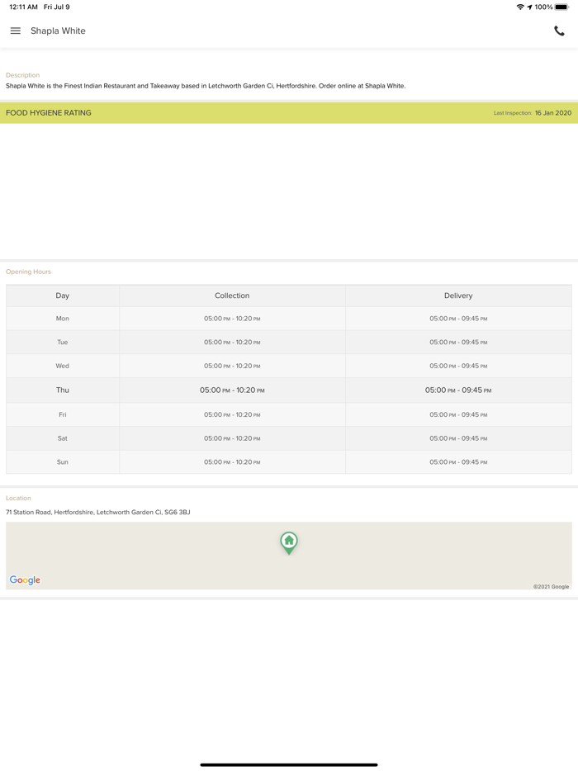Click Sunday's delivery hours
This screenshot has width=578, height=771.
(x=458, y=461)
